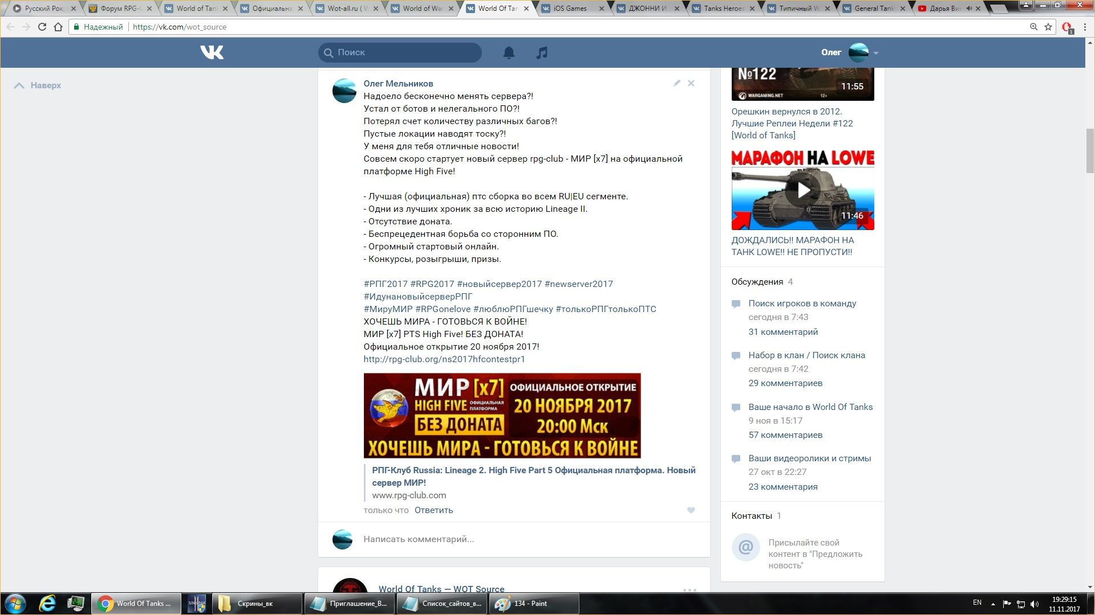Open discussion Ваши видеоролики и стримы

(809, 458)
